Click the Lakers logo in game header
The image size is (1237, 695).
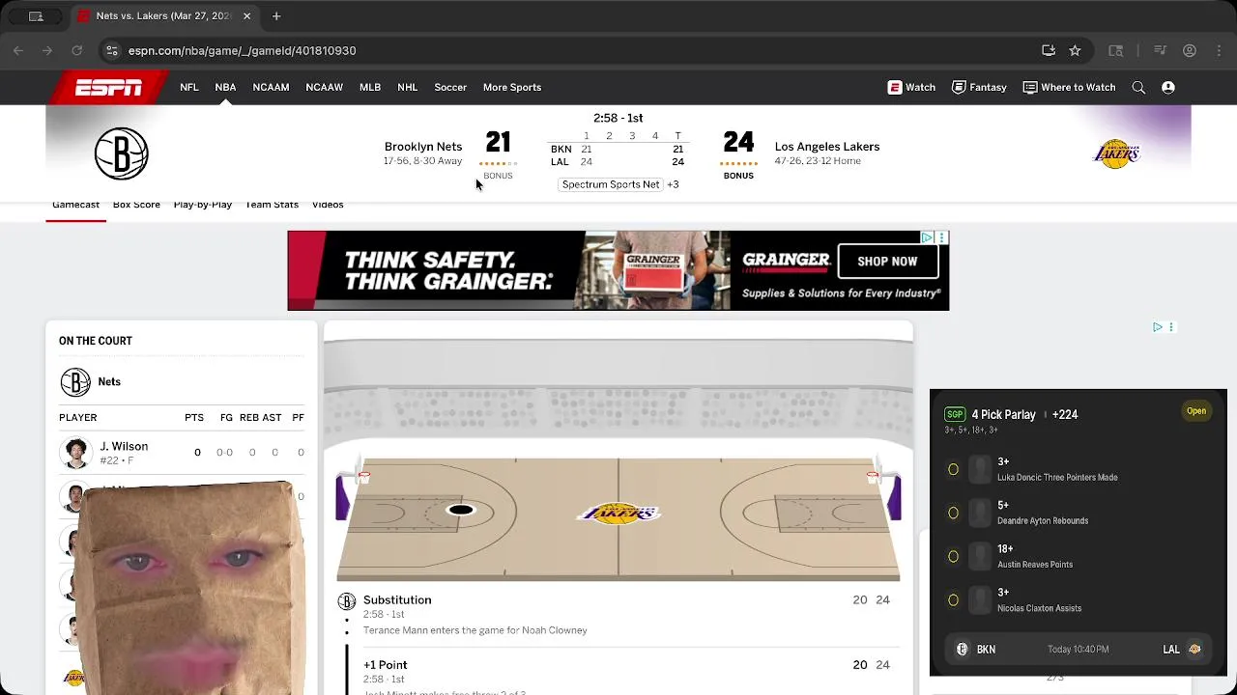(x=1116, y=153)
